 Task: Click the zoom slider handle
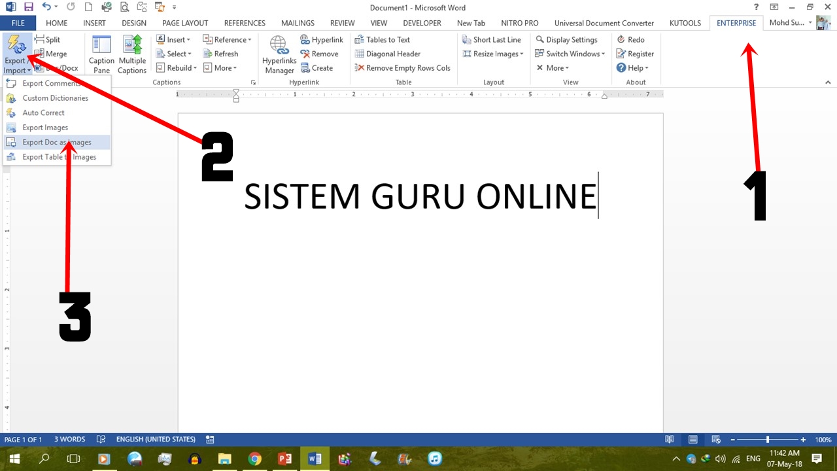(768, 440)
